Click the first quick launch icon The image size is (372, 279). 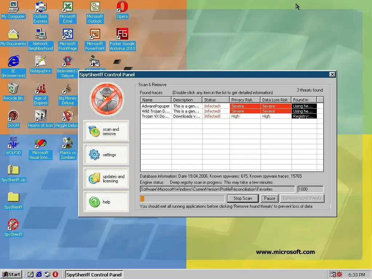point(31,275)
